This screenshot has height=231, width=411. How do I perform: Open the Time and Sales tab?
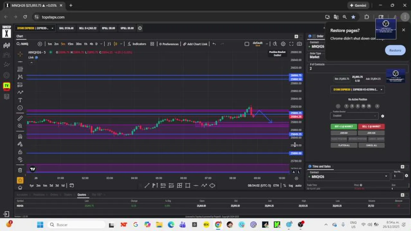point(321,167)
